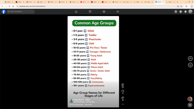Share the reel using the arrow icon

pyautogui.click(x=123, y=98)
